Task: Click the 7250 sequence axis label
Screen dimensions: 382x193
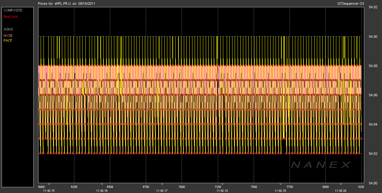Action: tap(218, 187)
